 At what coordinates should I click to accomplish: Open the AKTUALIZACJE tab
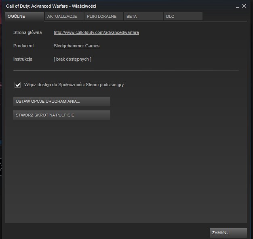click(x=64, y=17)
